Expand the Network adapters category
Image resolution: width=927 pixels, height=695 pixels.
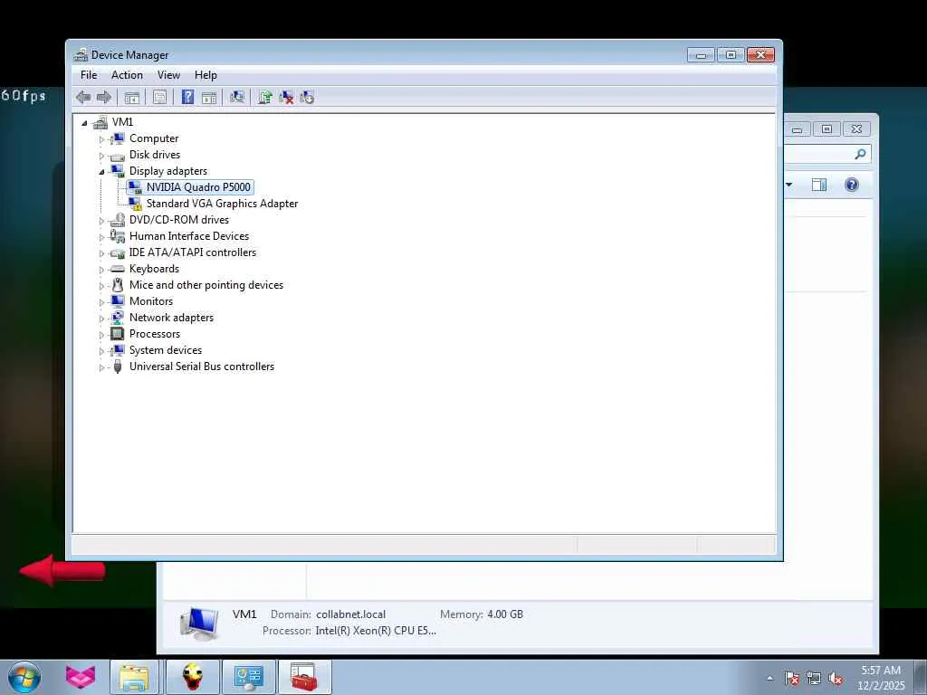pos(101,319)
